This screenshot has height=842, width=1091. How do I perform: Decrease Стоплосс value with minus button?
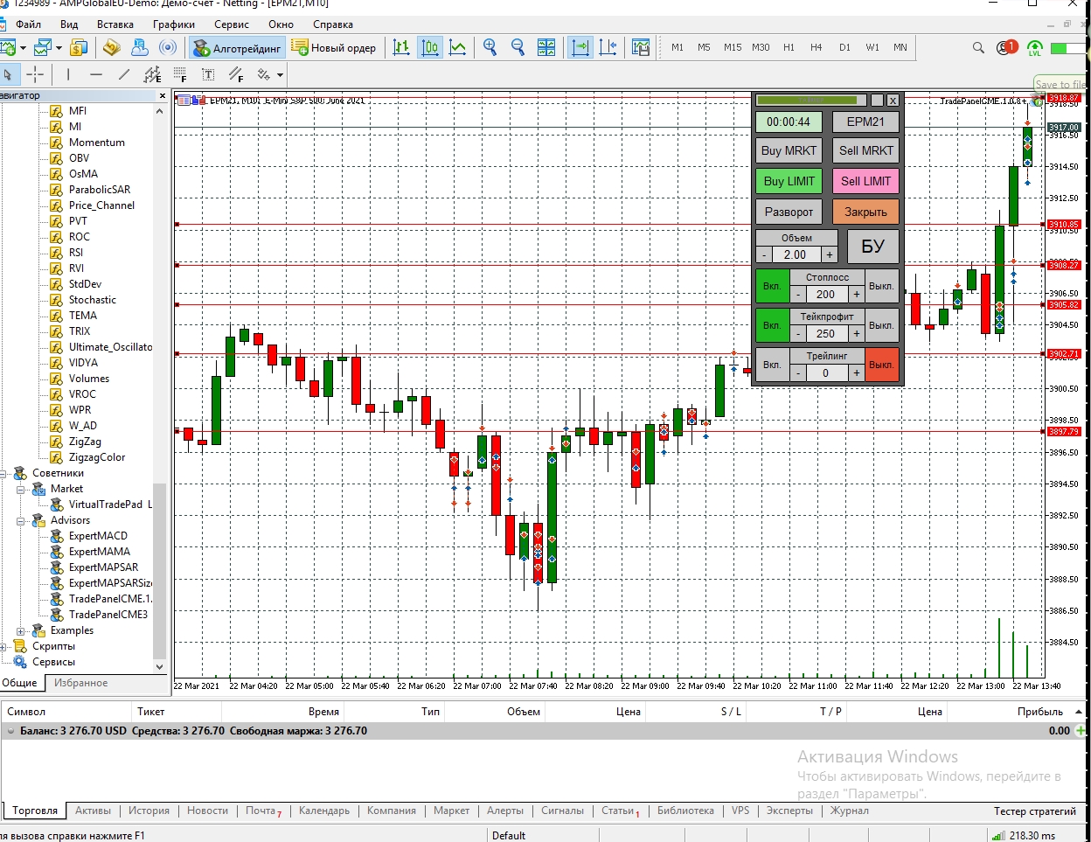point(798,295)
